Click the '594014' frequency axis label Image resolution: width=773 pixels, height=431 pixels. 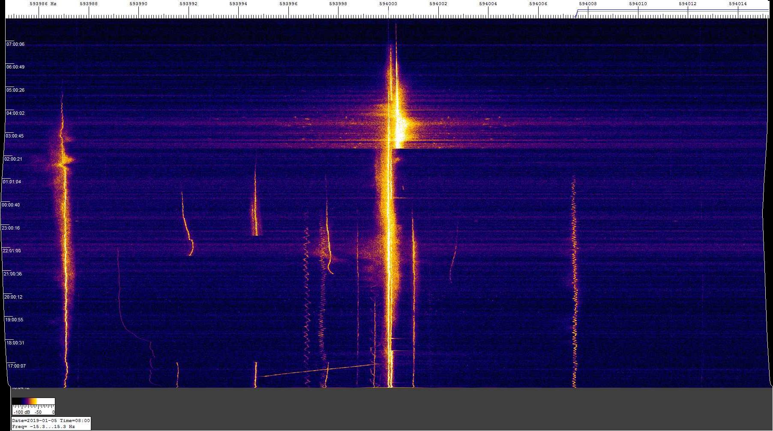pyautogui.click(x=738, y=4)
